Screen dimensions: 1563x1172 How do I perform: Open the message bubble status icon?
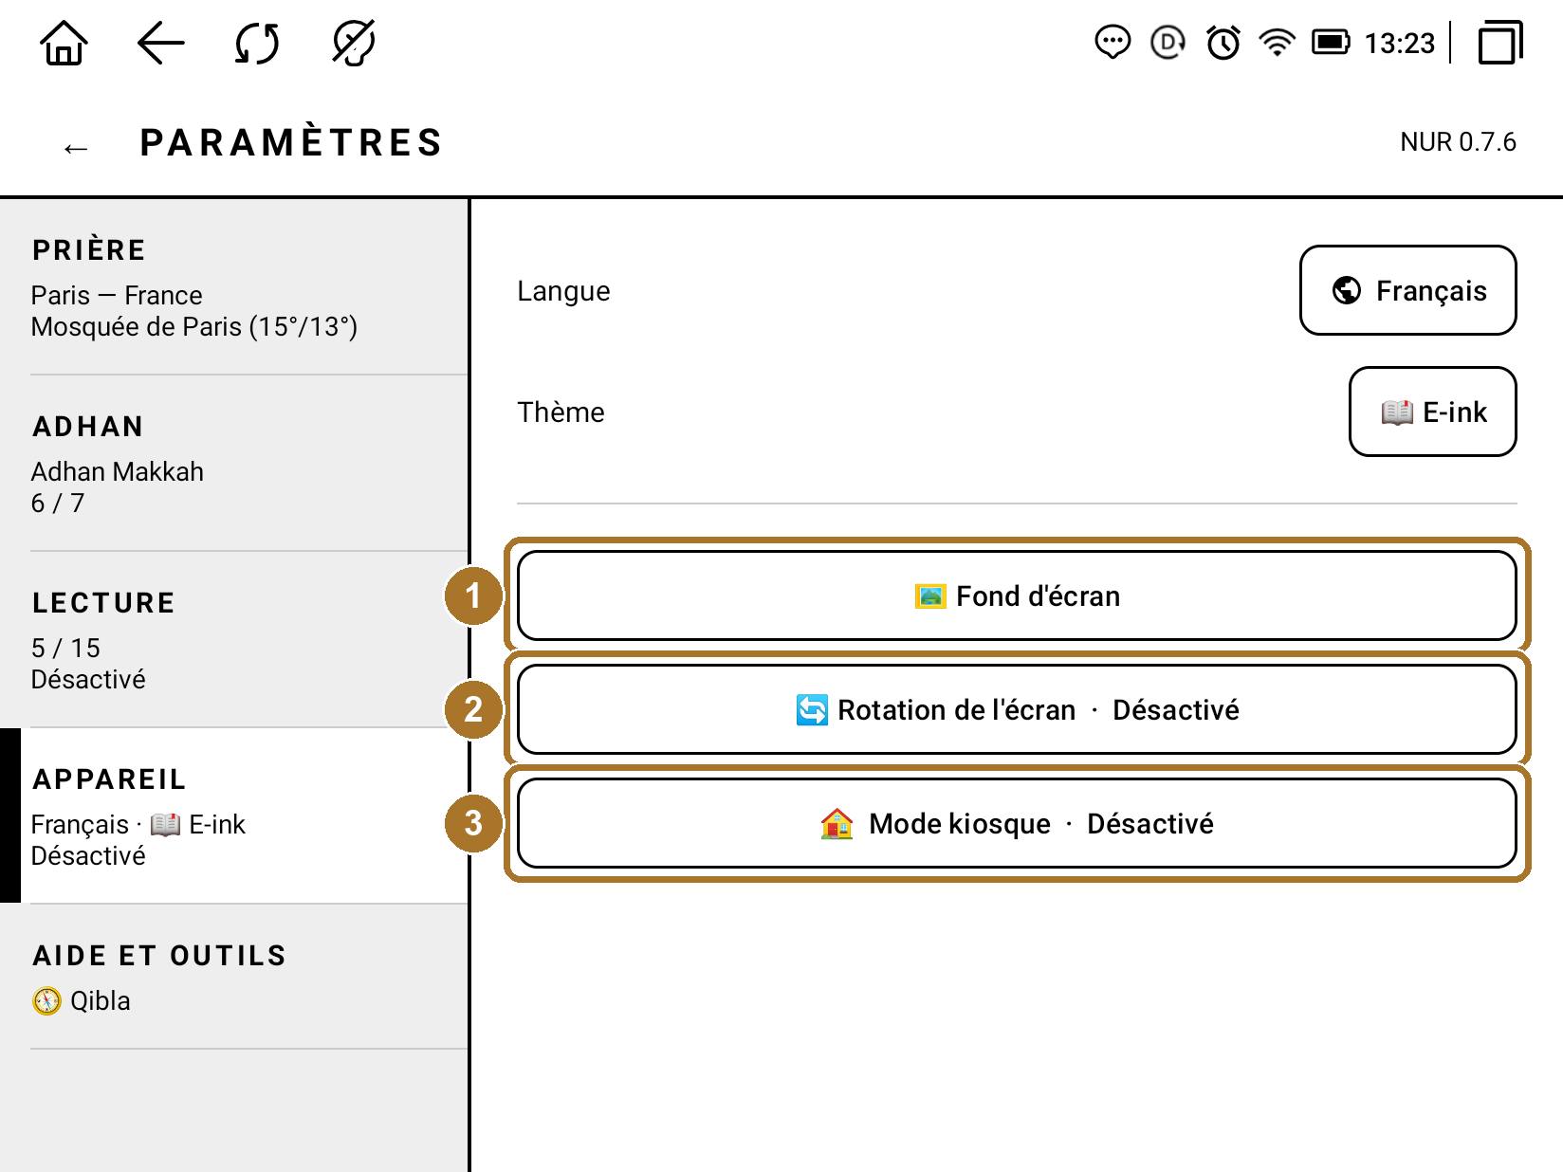pyautogui.click(x=1112, y=43)
